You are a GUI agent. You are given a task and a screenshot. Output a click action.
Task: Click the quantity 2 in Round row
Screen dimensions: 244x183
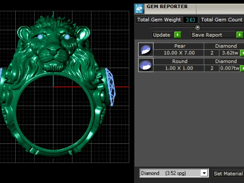pyautogui.click(x=212, y=68)
